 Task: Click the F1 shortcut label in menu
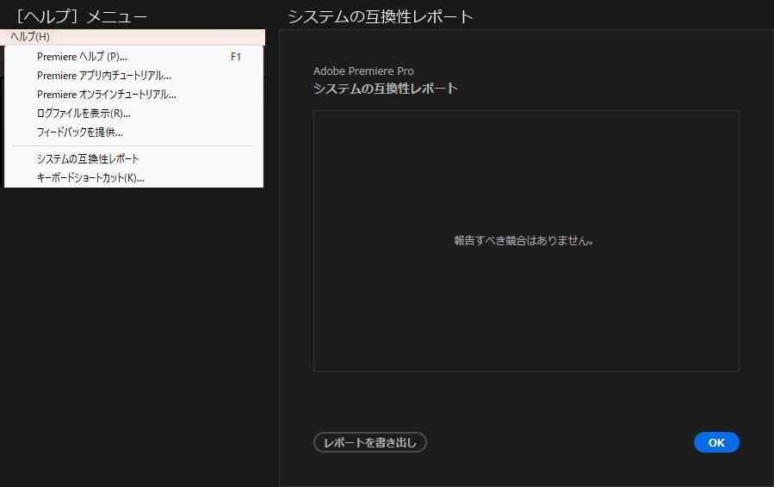(235, 57)
